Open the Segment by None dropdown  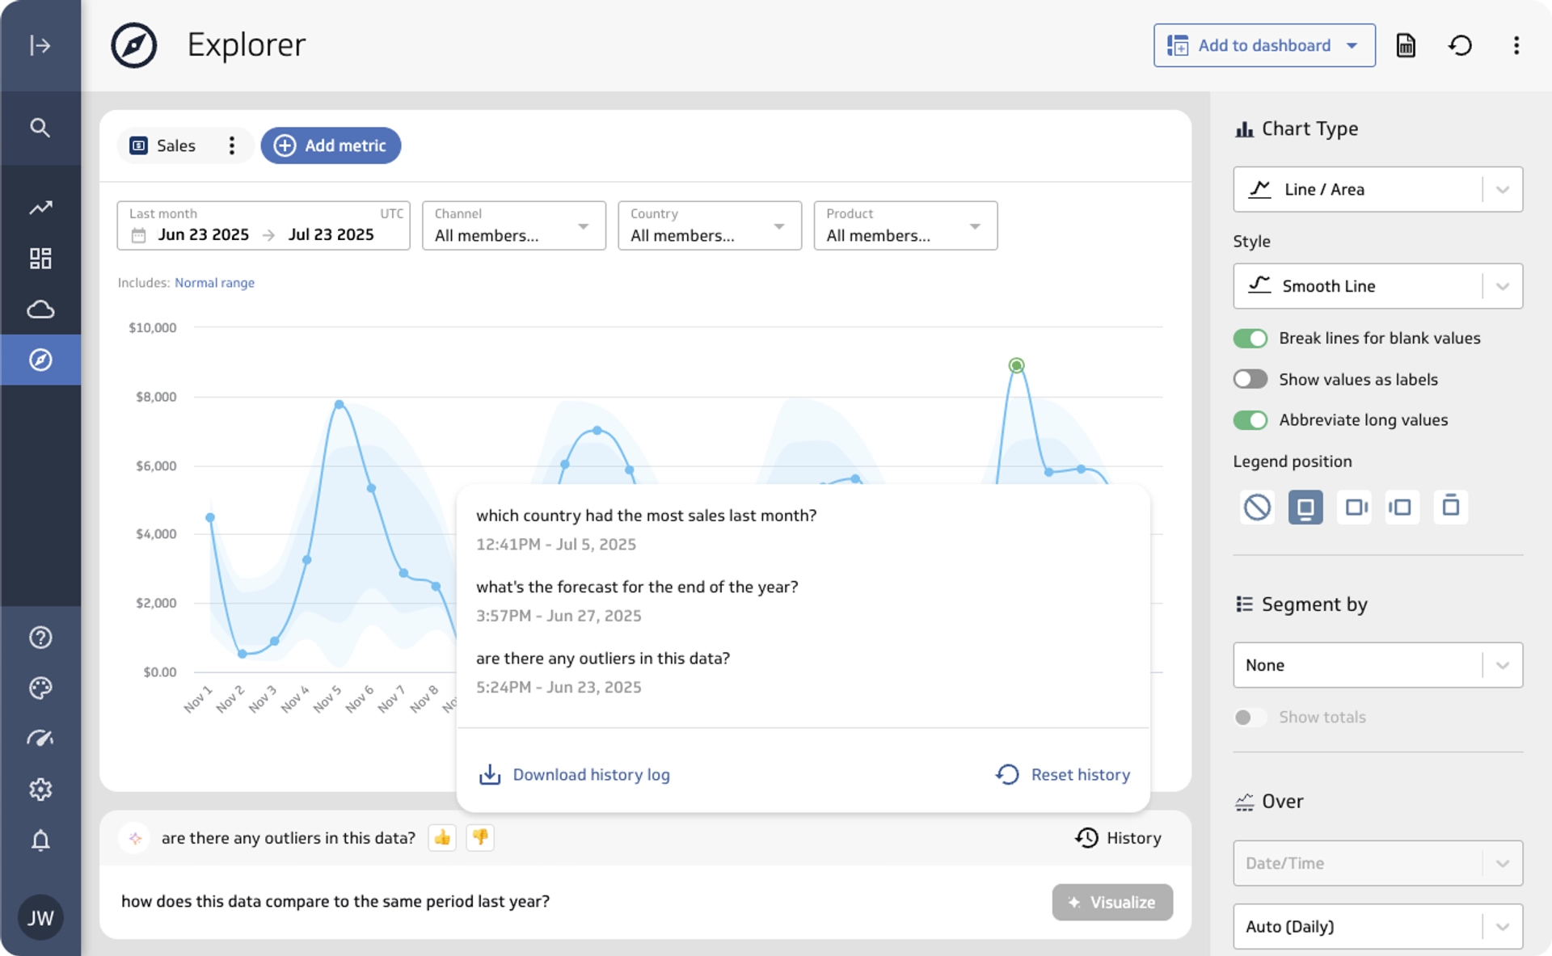pyautogui.click(x=1377, y=665)
